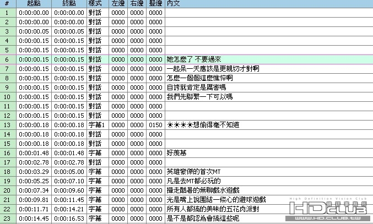Choose the line "自誇就肯定是厲害嗎"
Viewport: 373px width, 224px height.
(196, 88)
